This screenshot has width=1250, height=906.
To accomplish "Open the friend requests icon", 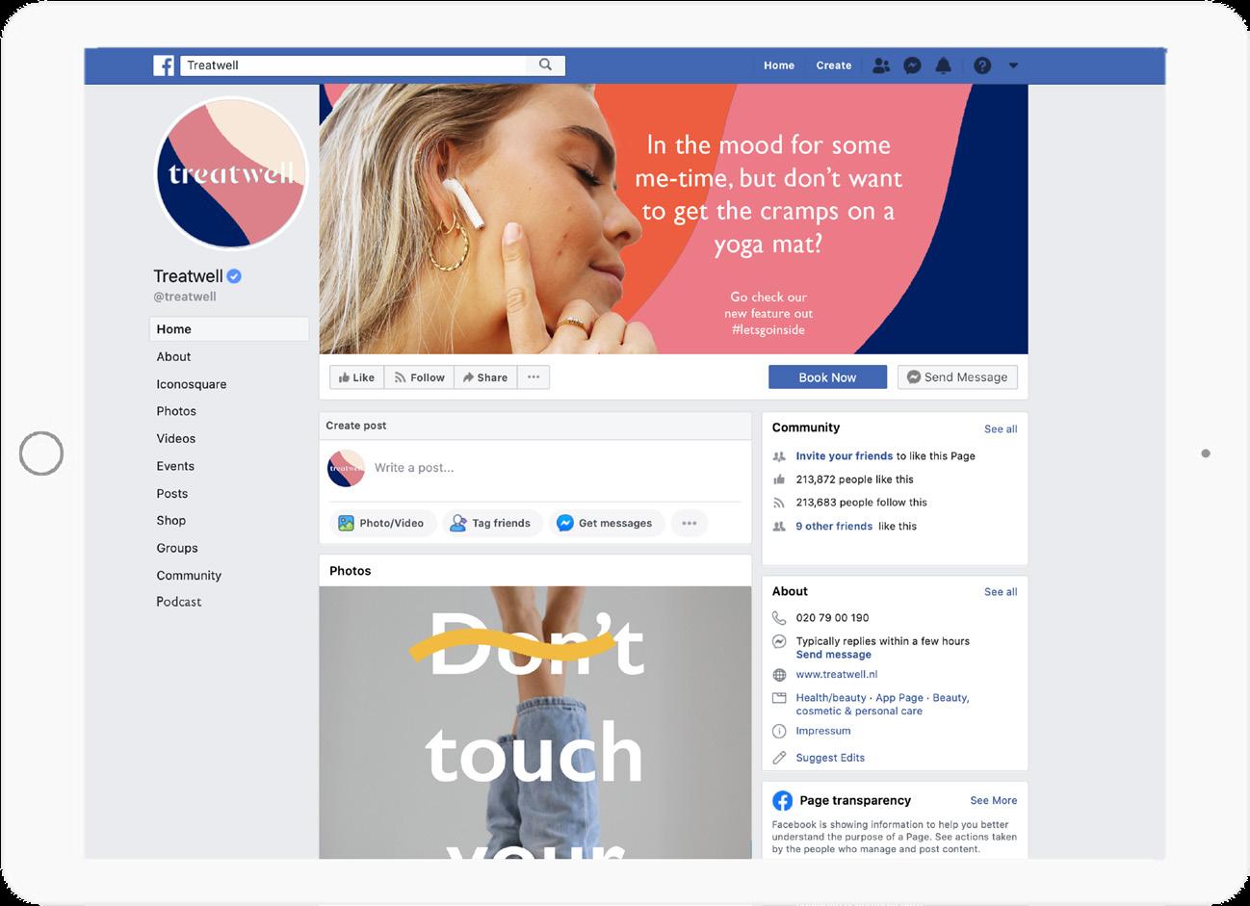I will [881, 65].
